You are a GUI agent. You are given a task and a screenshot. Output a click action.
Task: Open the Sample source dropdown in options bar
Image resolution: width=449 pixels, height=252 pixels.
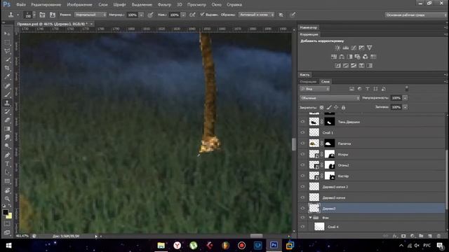point(256,15)
